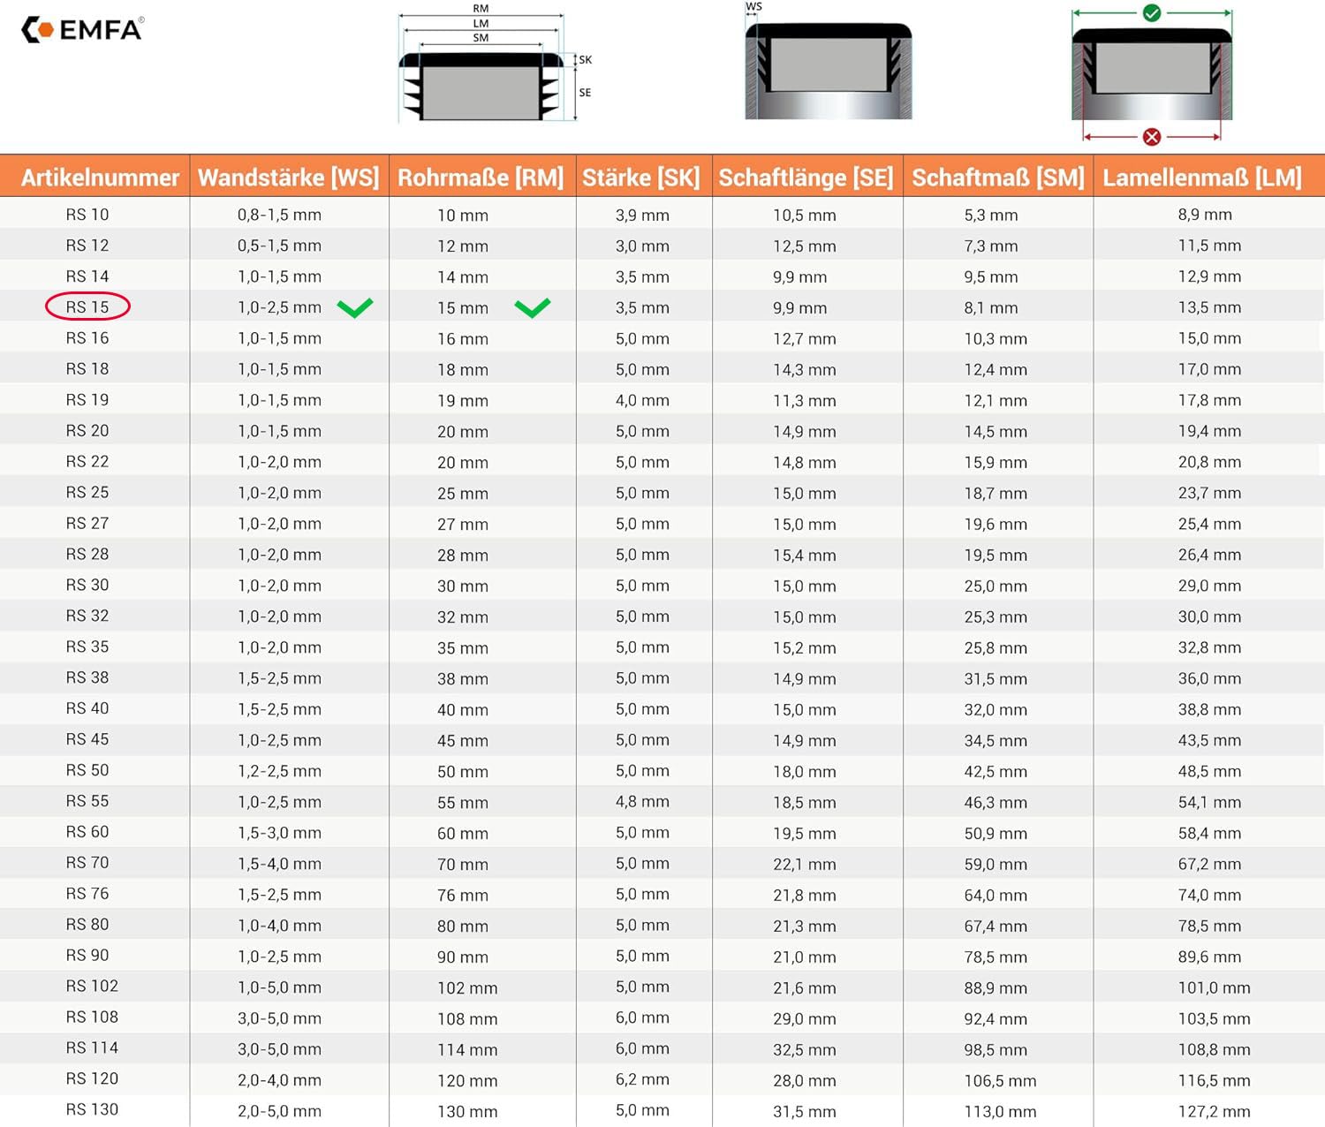Select article number RS 12
The image size is (1325, 1127).
tap(87, 246)
